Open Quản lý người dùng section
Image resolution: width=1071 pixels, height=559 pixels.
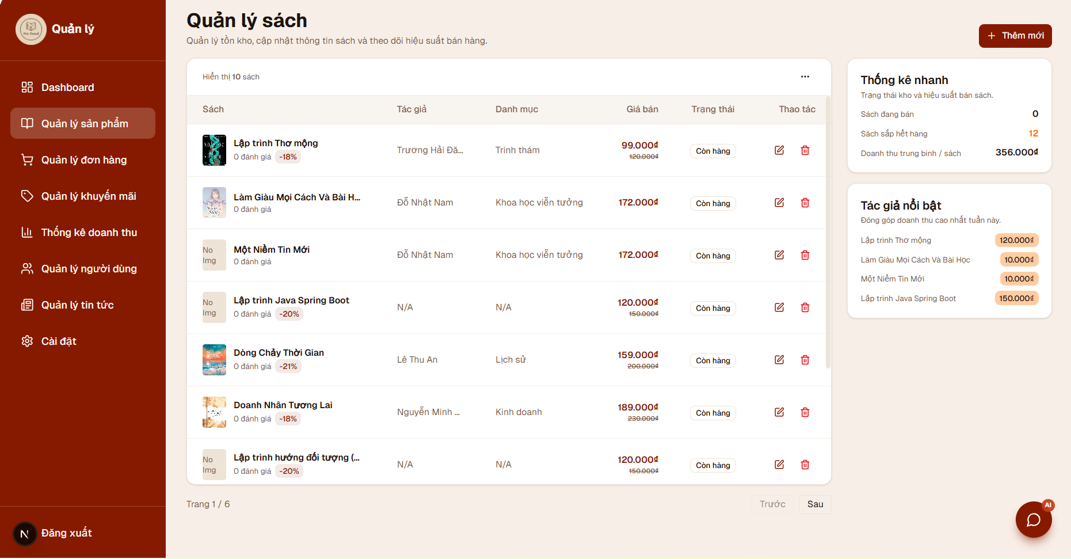[x=83, y=268]
